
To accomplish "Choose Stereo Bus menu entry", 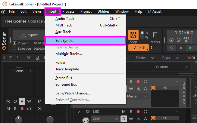I will click(x=86, y=78).
